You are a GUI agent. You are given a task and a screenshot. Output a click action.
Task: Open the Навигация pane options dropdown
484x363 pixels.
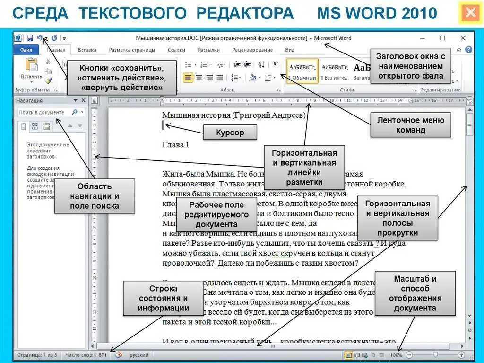(75, 100)
